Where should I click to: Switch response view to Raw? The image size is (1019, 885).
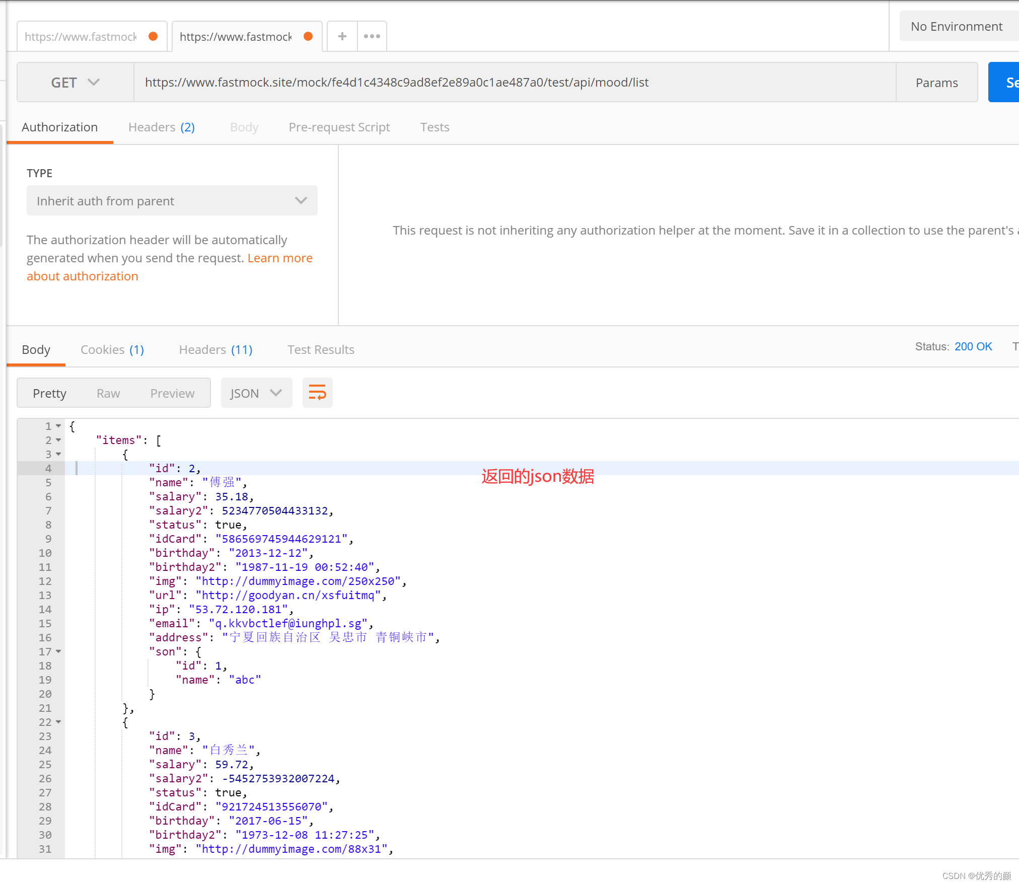(108, 393)
